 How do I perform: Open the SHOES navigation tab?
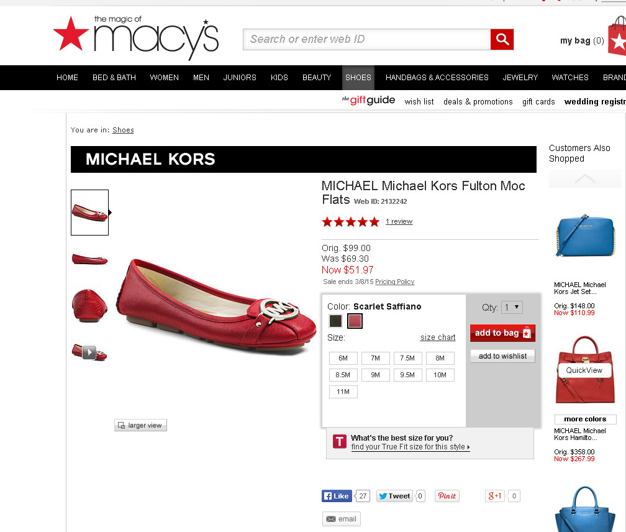(x=358, y=78)
